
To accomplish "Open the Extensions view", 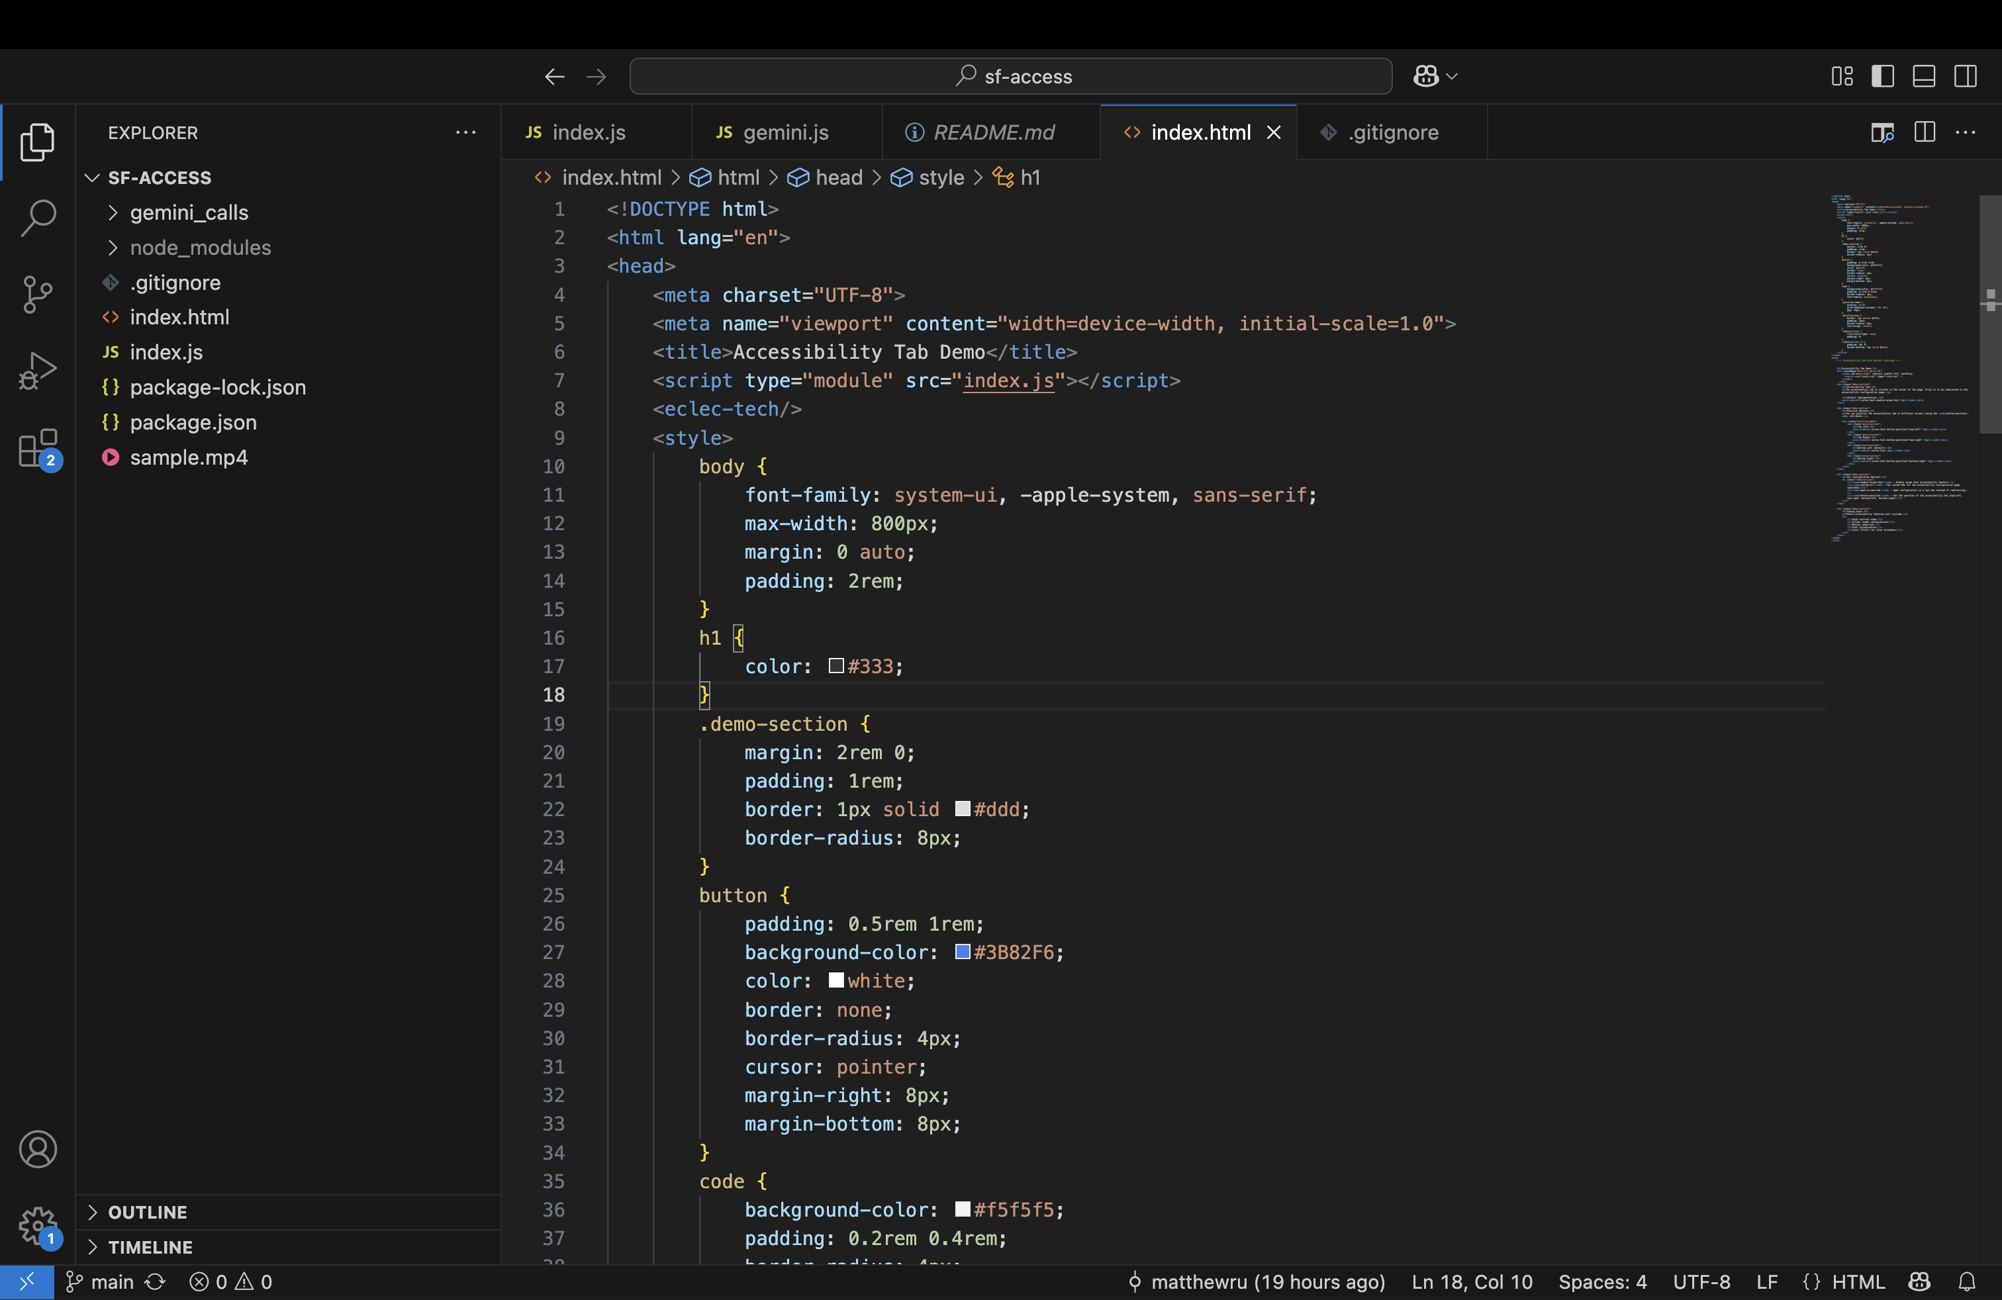I will coord(37,448).
